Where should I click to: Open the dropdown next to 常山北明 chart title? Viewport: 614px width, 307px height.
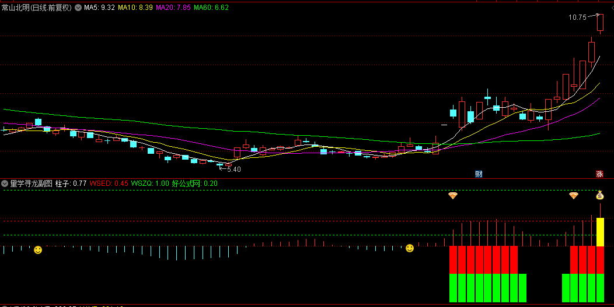tap(78, 8)
